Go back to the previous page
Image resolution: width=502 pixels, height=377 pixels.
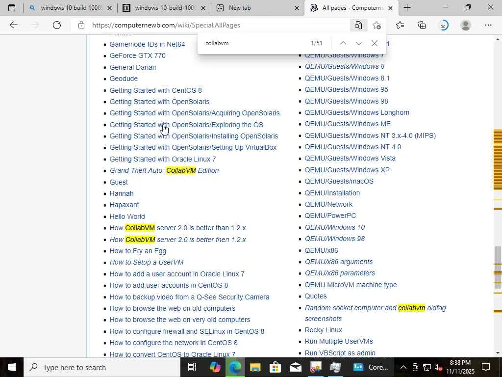[x=13, y=25]
